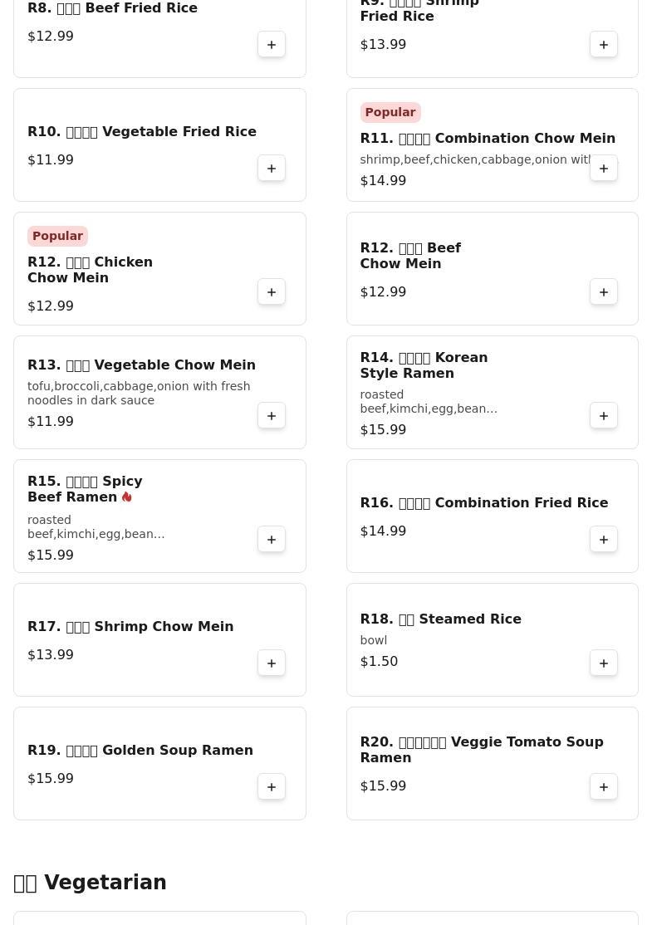Image resolution: width=652 pixels, height=925 pixels.
Task: Add R19 Golden Soup Ramen plus icon
Action: point(272,787)
